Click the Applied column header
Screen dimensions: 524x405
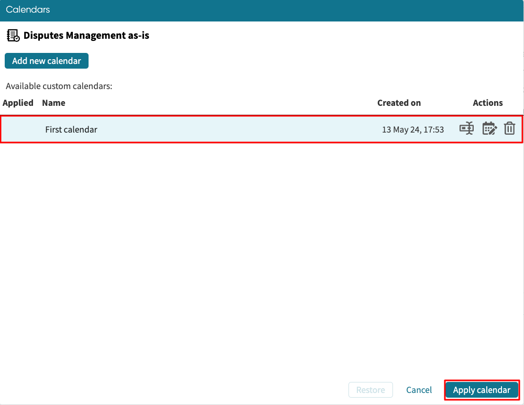[18, 103]
